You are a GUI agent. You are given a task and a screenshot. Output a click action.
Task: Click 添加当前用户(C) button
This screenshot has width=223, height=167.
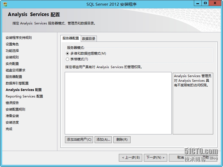pos(79,140)
